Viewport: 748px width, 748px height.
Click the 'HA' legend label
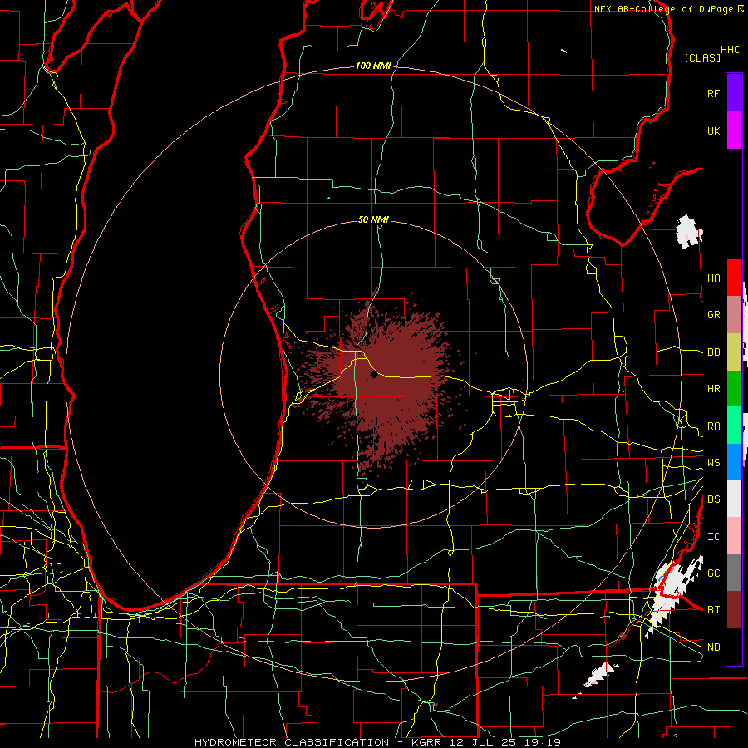[x=713, y=278]
